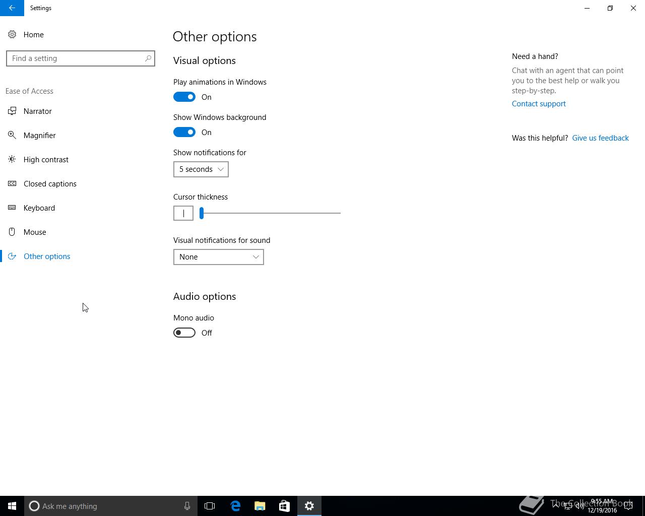Click the Other options sidebar icon

[x=12, y=256]
